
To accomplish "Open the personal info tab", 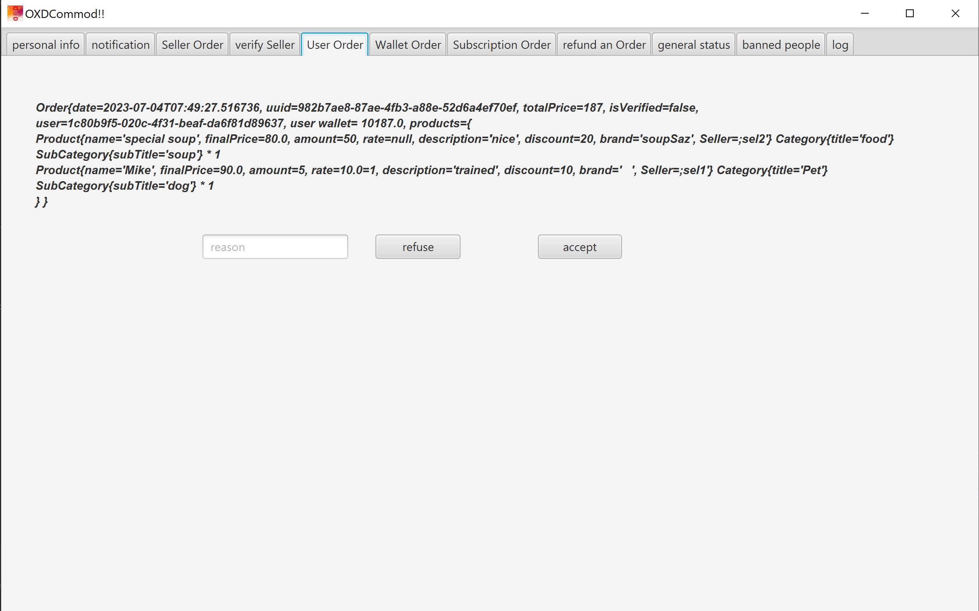I will pos(46,45).
